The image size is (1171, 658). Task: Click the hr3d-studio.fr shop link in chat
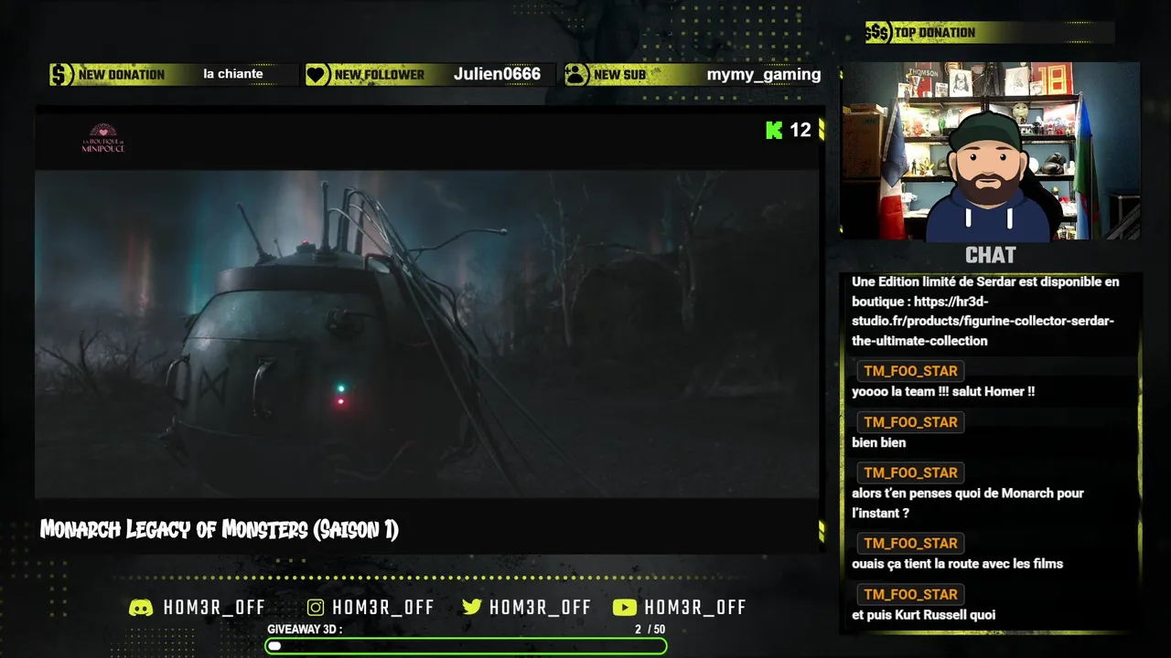tap(983, 321)
